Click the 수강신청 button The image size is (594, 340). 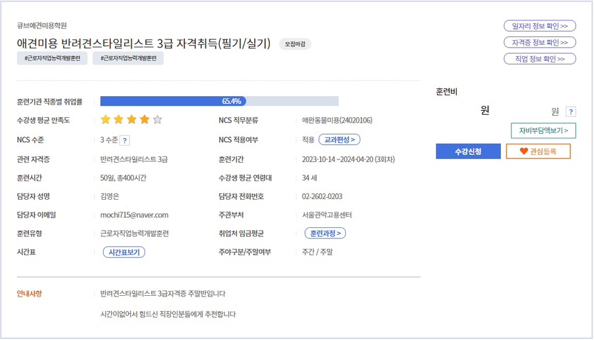click(468, 152)
